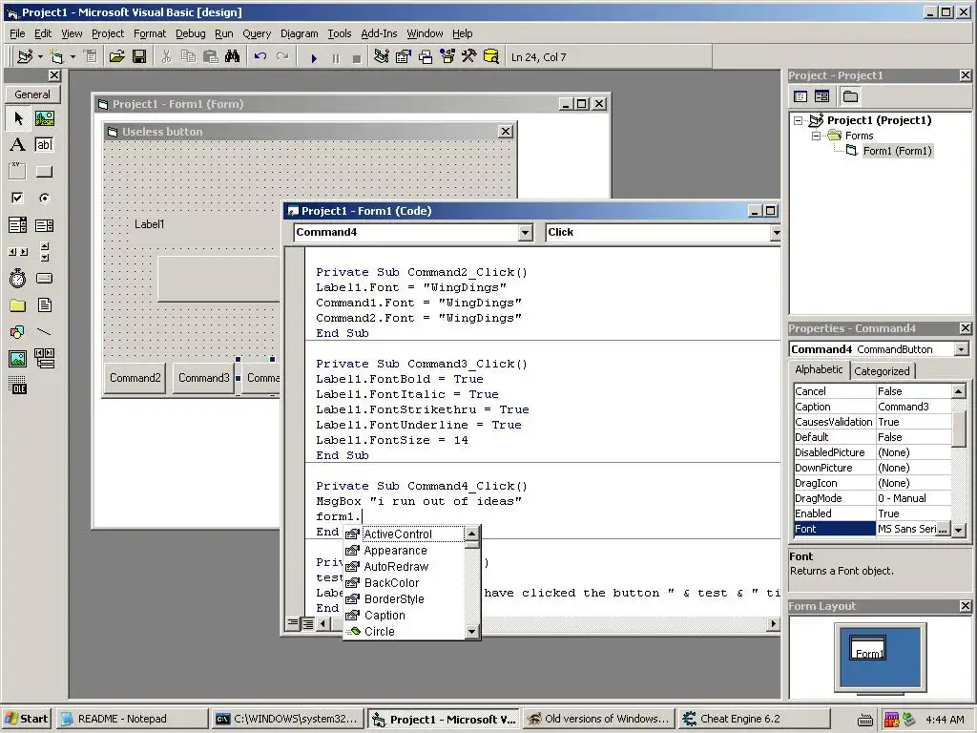Image resolution: width=977 pixels, height=733 pixels.
Task: Save the project with the floppy icon
Action: tap(139, 56)
